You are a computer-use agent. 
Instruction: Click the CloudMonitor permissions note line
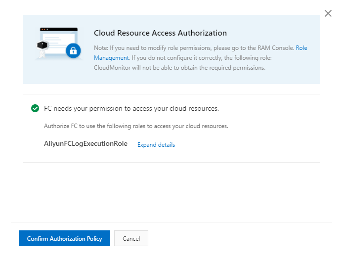pos(179,68)
